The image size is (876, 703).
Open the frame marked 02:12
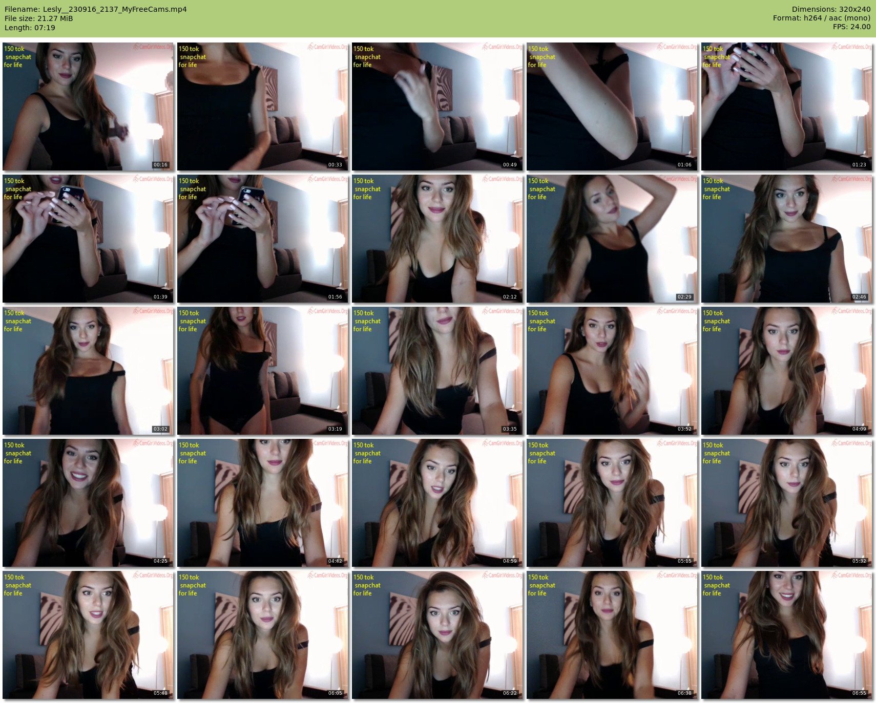(437, 238)
